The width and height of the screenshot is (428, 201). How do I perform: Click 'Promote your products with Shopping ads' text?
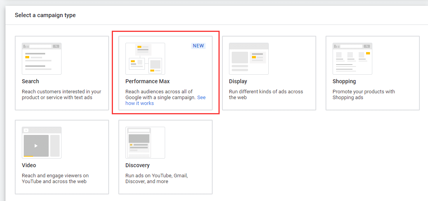click(364, 94)
